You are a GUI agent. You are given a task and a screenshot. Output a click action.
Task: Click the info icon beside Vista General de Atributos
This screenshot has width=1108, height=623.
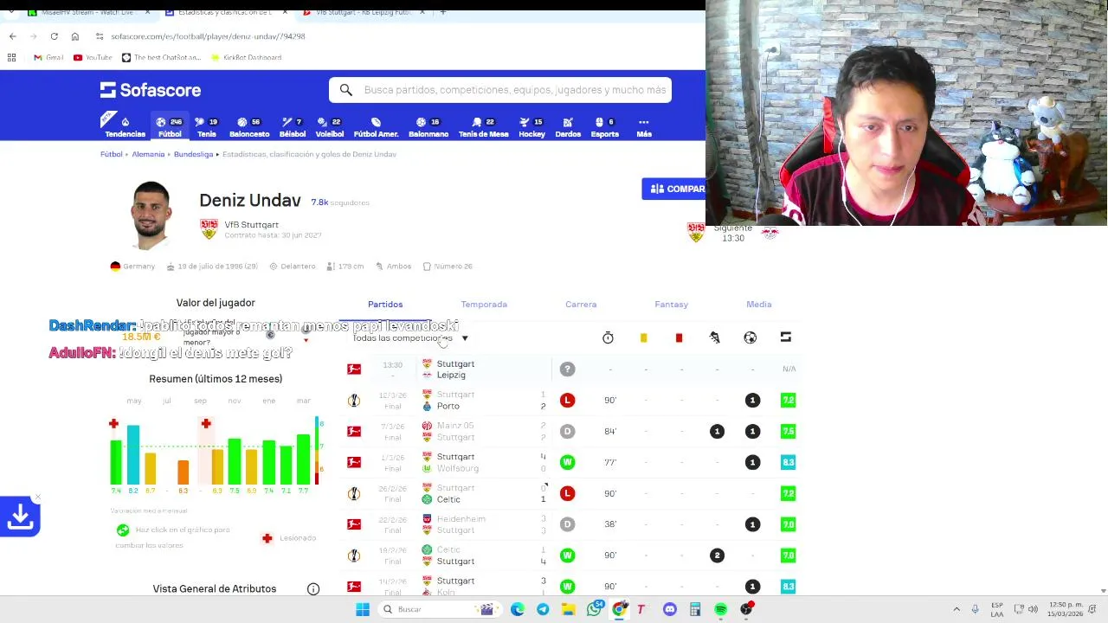pos(313,589)
